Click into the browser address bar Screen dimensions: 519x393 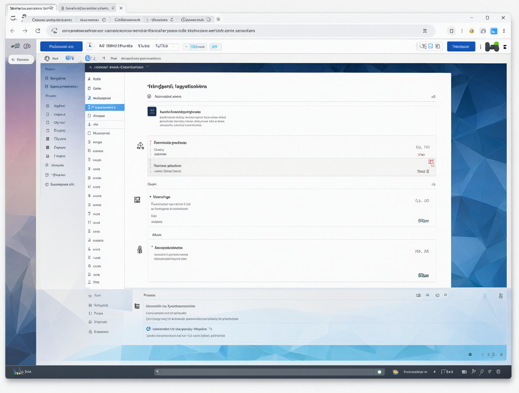(x=241, y=31)
